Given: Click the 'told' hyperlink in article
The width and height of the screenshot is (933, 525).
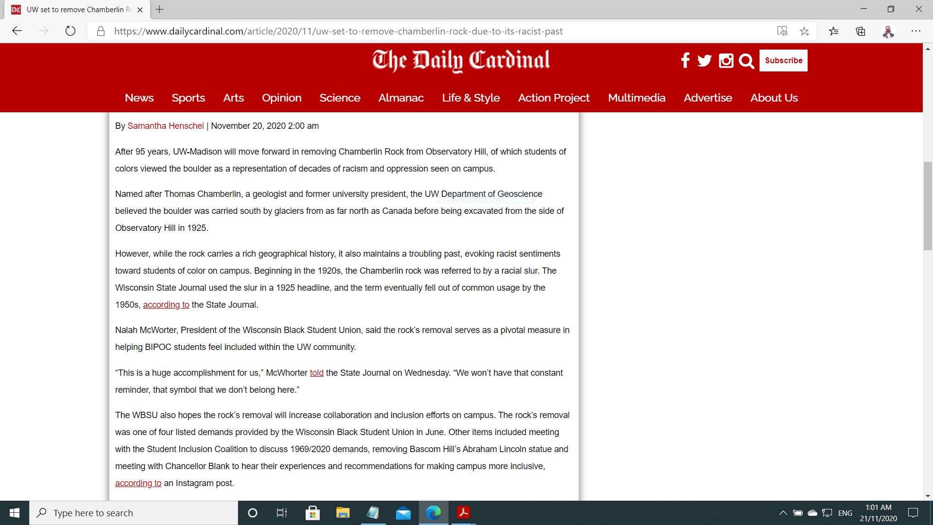Looking at the screenshot, I should [316, 373].
